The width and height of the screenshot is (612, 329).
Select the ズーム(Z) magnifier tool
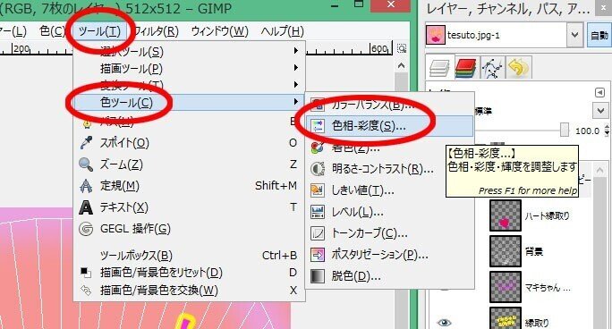[x=189, y=164]
